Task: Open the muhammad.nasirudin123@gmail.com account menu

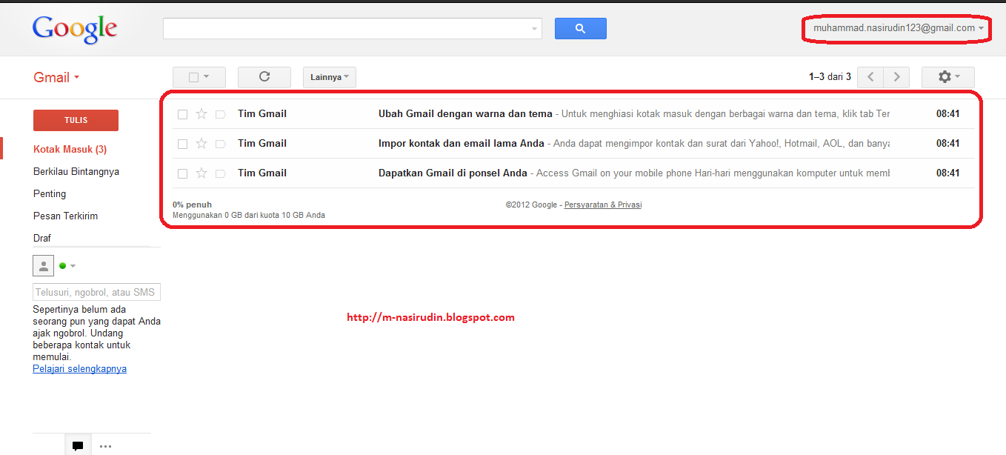Action: click(899, 28)
